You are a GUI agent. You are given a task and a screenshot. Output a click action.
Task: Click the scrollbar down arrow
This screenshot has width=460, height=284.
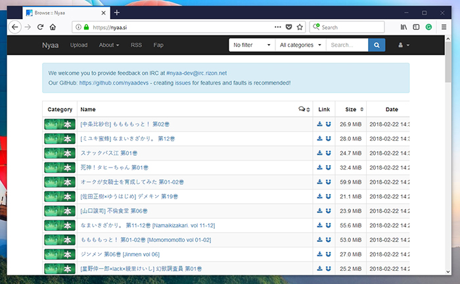tap(448, 272)
